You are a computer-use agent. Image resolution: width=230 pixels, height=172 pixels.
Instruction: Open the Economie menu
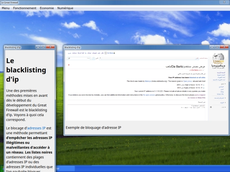click(x=47, y=8)
